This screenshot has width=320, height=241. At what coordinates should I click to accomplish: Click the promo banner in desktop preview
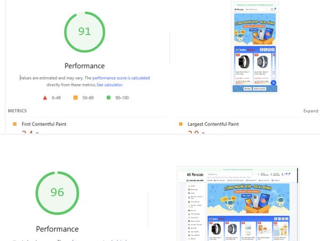(x=249, y=198)
